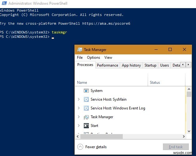
Task: Expand the Service Host: SysMain group
Action: click(x=79, y=99)
